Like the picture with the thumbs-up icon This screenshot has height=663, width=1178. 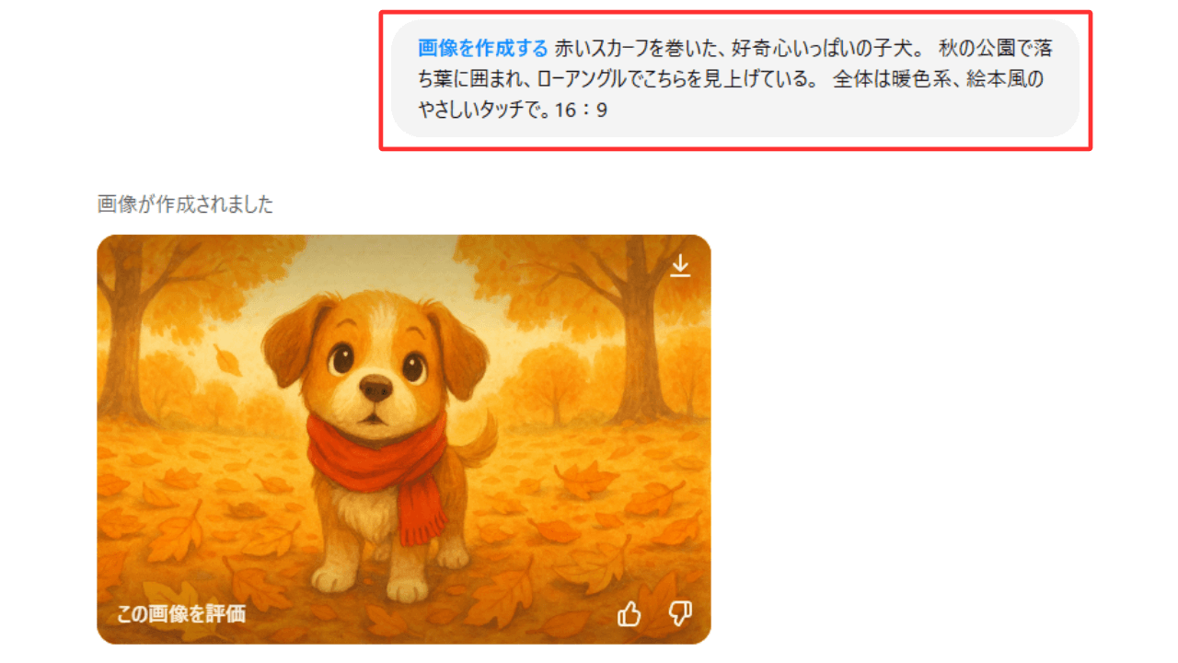tap(629, 613)
